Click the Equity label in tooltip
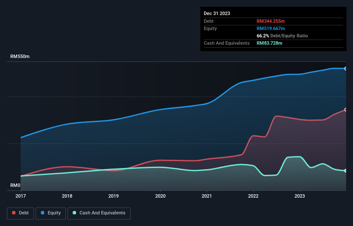This screenshot has height=226, width=353. tap(210, 28)
